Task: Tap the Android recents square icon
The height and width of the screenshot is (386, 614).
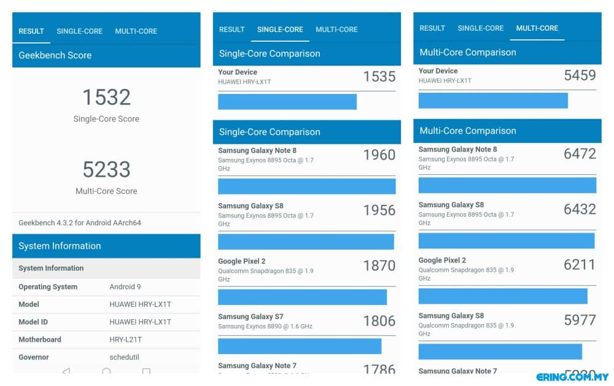Action: 146,370
